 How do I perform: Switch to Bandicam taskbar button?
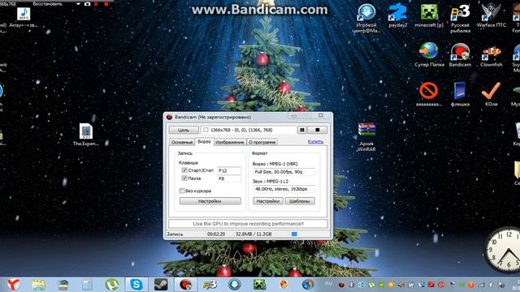(185, 285)
